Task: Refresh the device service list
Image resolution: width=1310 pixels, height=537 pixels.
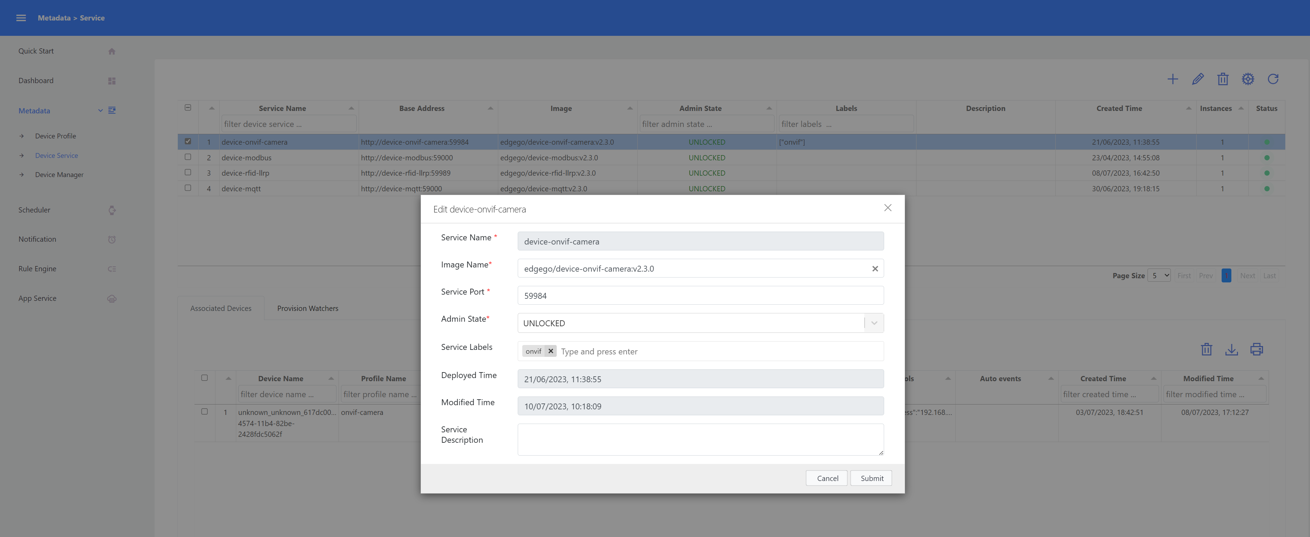Action: pos(1273,79)
